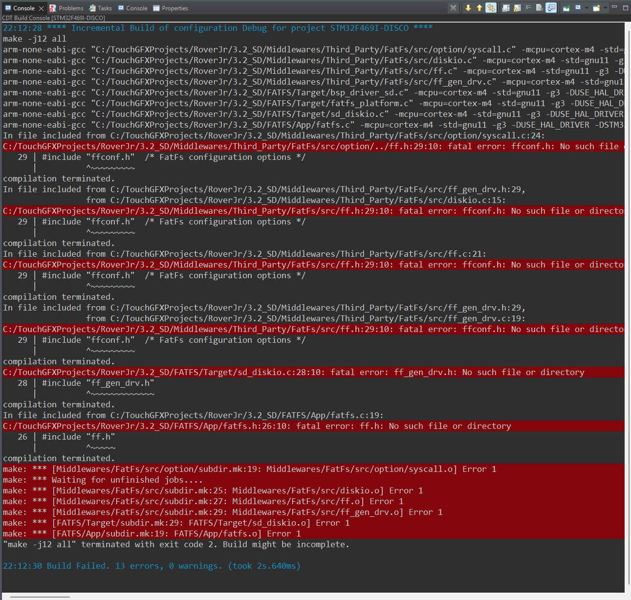Switch to the Problems tab

point(66,8)
